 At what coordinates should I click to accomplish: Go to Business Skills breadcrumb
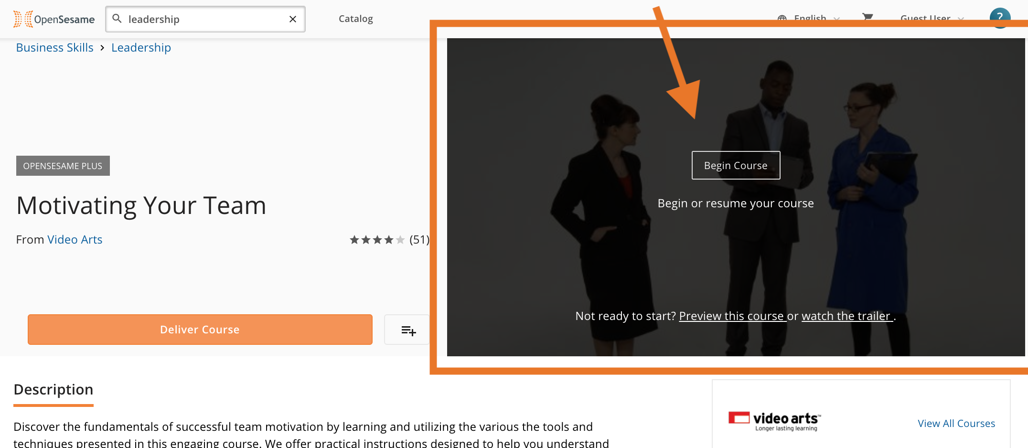55,48
